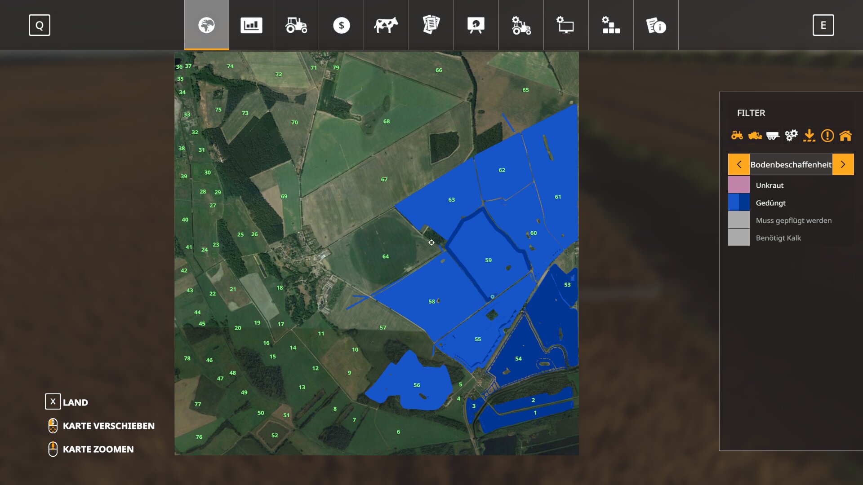Image resolution: width=863 pixels, height=485 pixels.
Task: Switch to next overlay with right arrow
Action: click(843, 164)
